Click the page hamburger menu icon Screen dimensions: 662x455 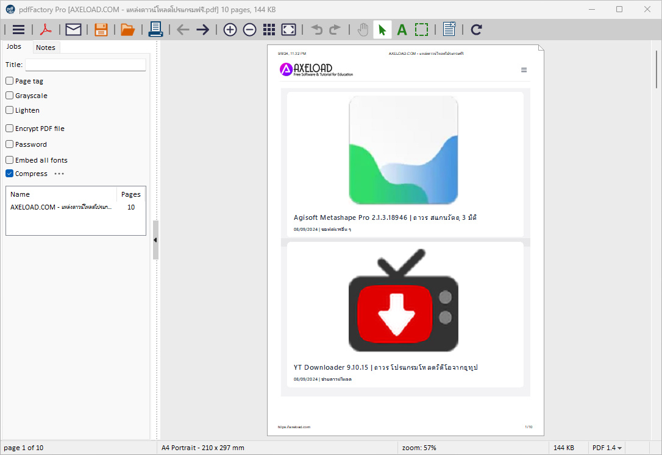(x=524, y=70)
